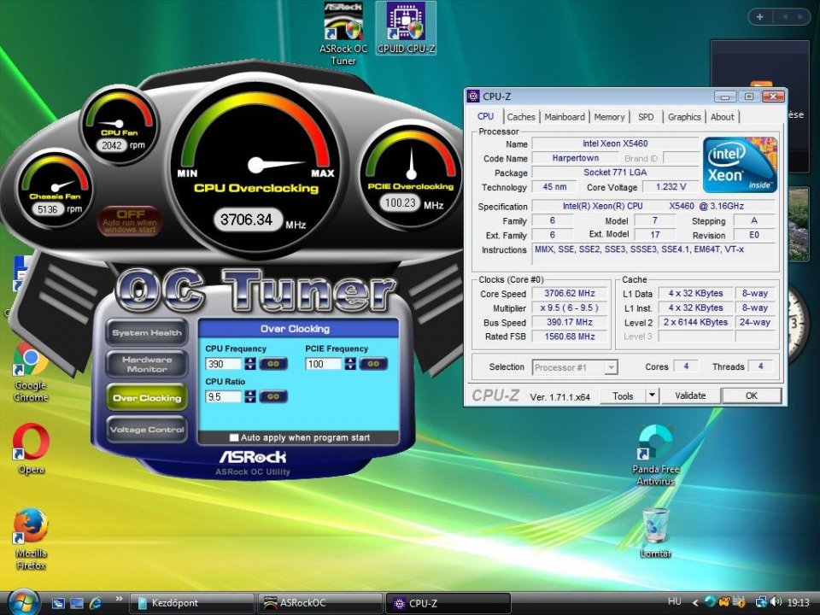Click OK in CPU-Z
Image resolution: width=820 pixels, height=615 pixels.
point(752,395)
